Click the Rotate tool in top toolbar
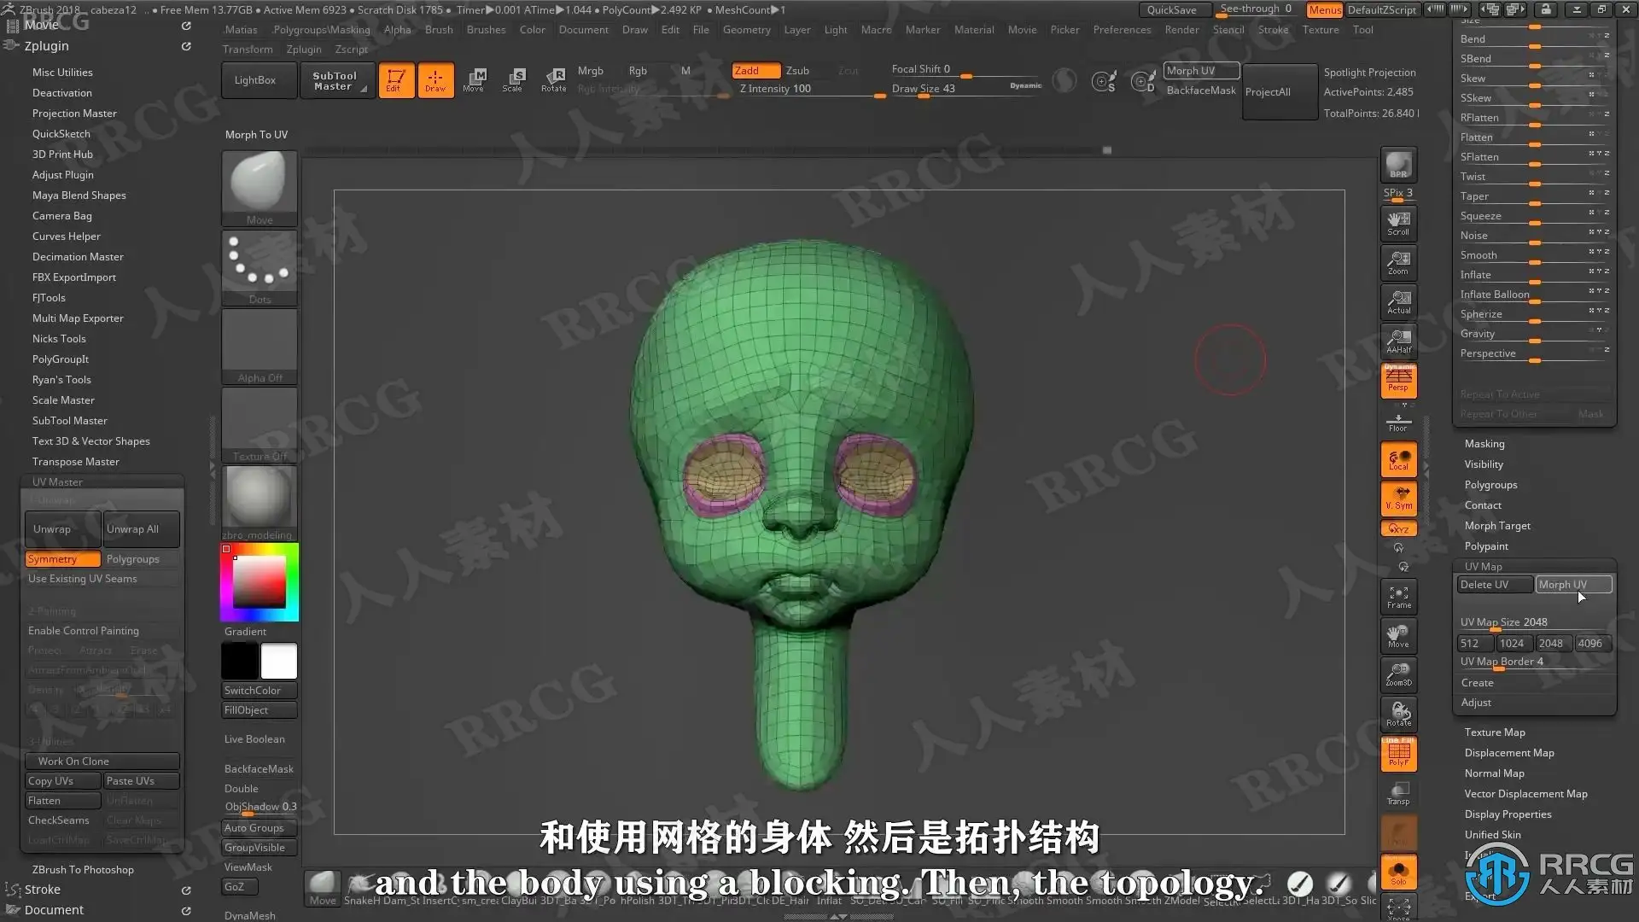 click(553, 79)
